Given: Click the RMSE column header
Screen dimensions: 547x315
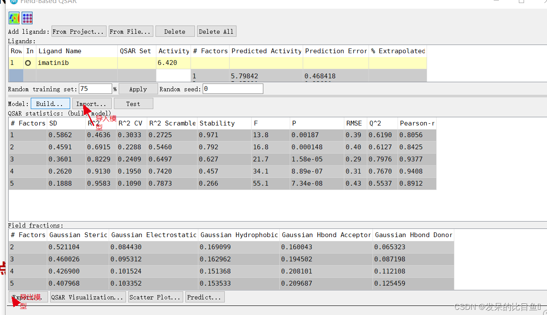Looking at the screenshot, I should (x=355, y=123).
